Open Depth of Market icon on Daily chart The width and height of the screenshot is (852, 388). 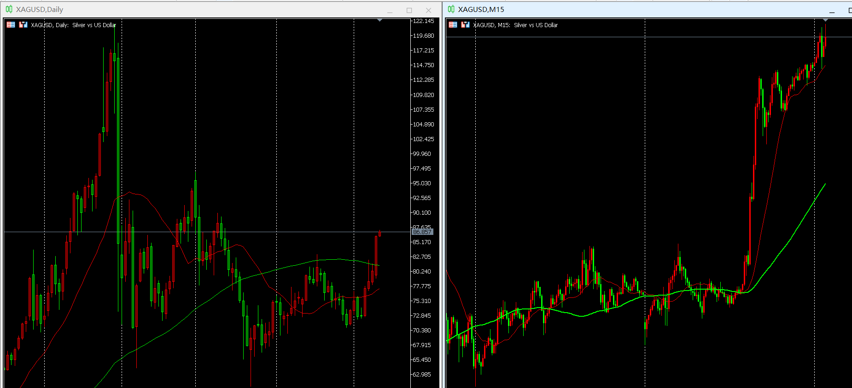pos(23,25)
